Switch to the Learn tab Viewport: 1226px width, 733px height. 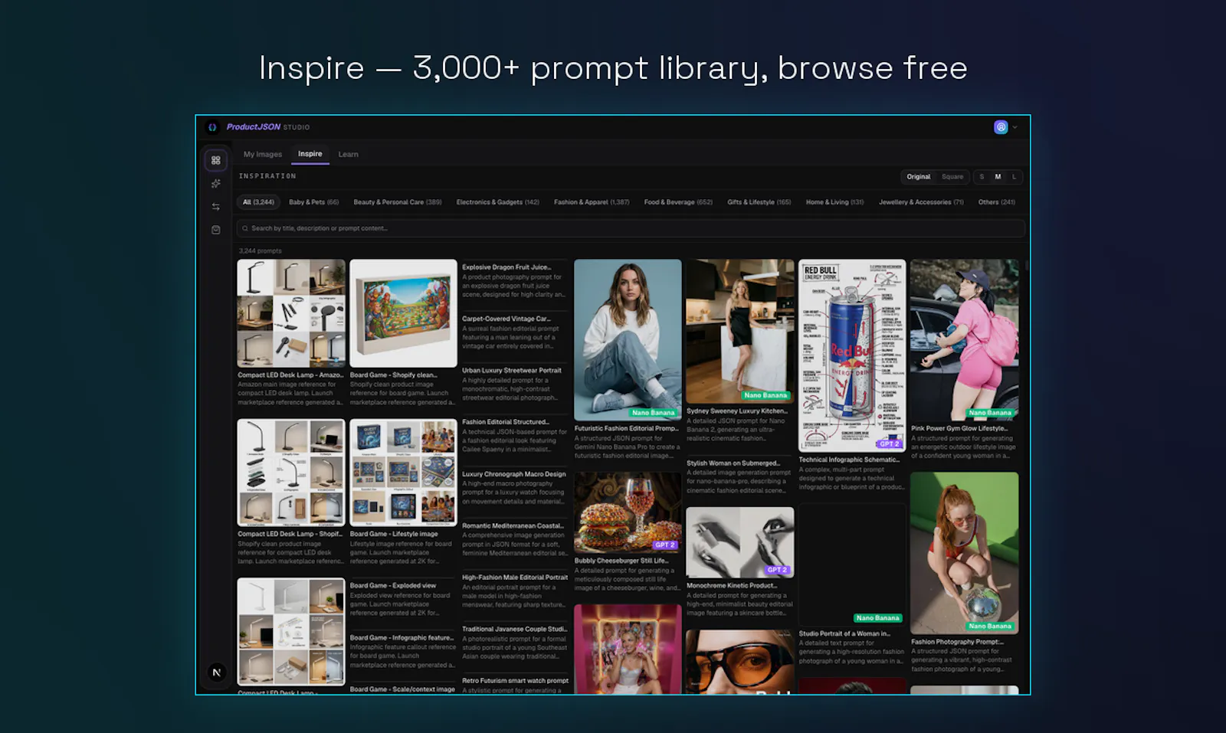(349, 154)
